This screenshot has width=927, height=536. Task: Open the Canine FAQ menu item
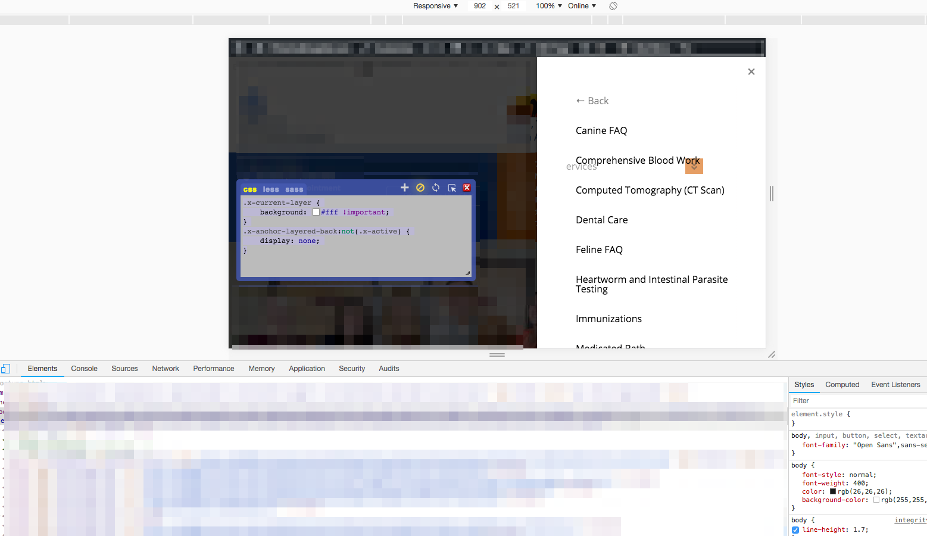(601, 130)
